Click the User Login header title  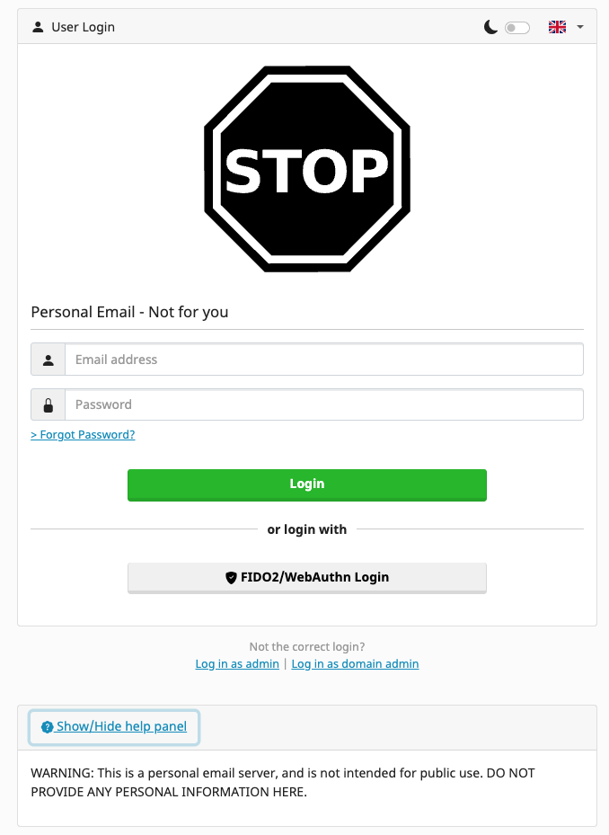coord(84,27)
